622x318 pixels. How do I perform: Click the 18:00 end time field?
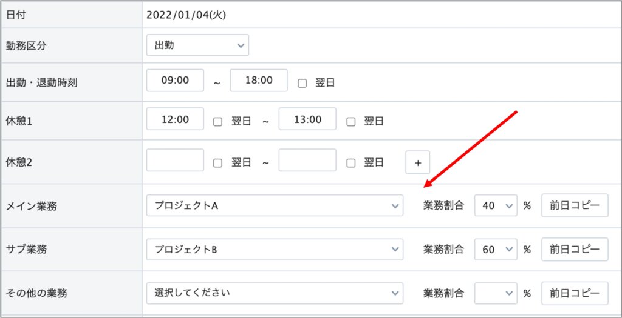click(x=258, y=81)
